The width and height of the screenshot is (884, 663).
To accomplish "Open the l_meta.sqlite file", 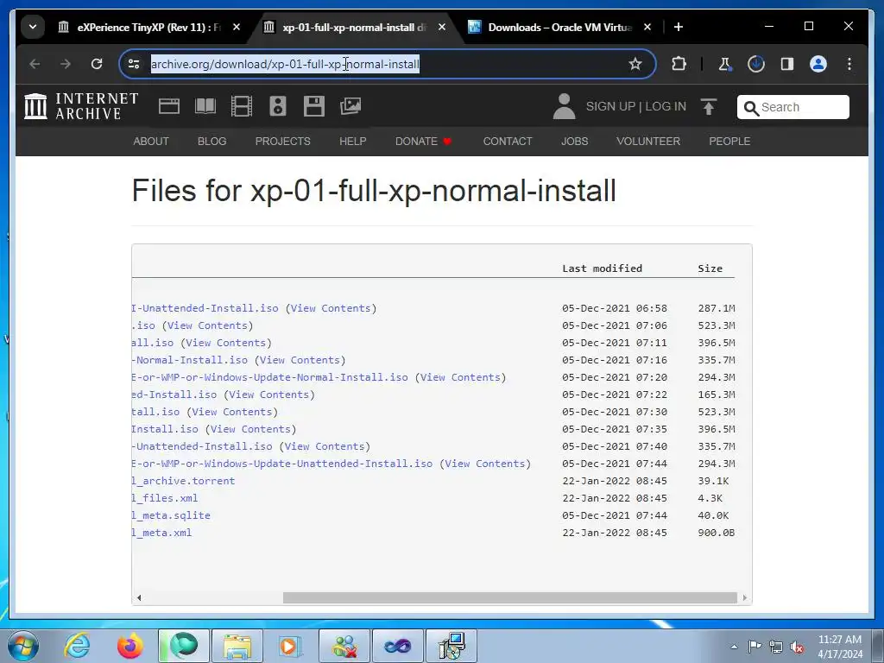I will pos(172,515).
